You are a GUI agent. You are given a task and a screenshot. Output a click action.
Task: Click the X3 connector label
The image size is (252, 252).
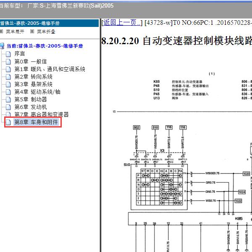pos(162,150)
